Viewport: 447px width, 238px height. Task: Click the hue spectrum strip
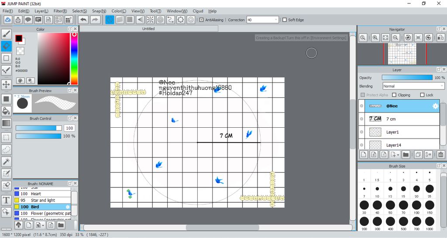tap(74, 59)
